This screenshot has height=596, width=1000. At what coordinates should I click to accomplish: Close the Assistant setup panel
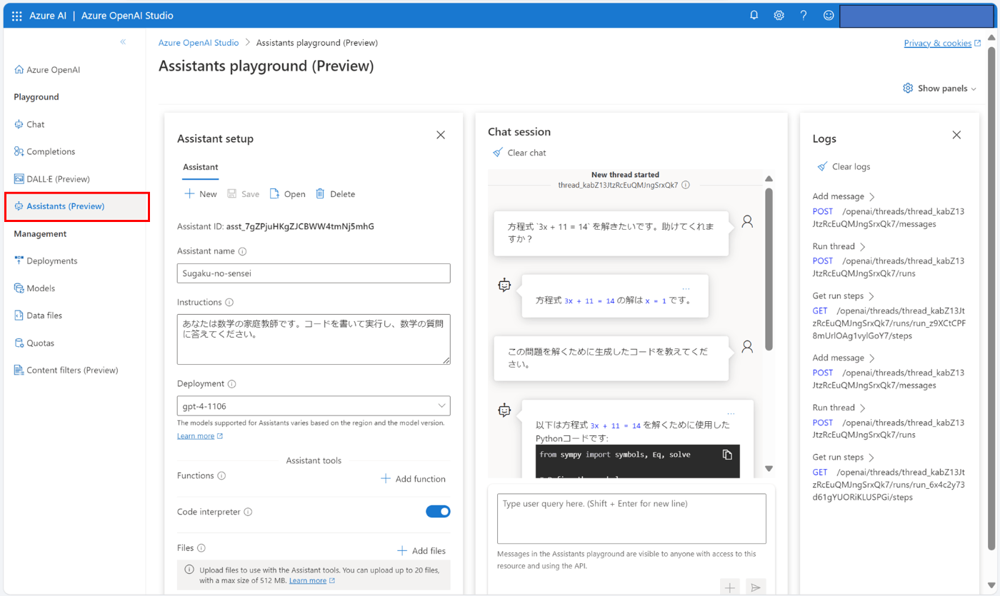coord(441,135)
